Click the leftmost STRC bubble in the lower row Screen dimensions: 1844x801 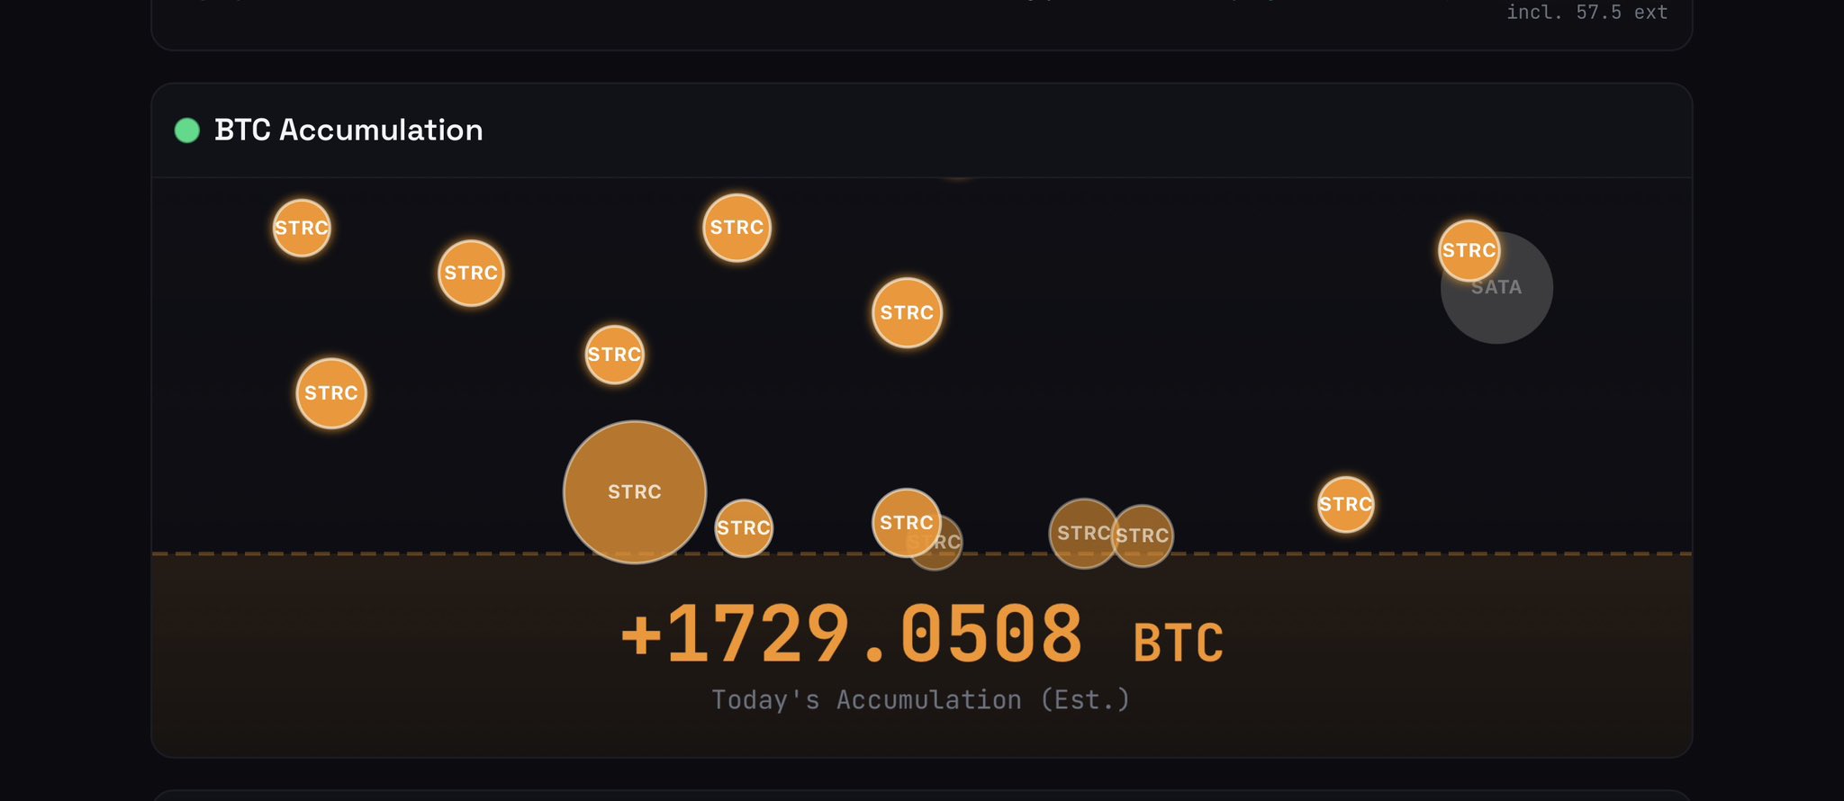point(331,393)
